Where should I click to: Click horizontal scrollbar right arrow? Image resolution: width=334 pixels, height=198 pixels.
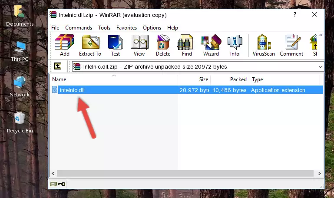pyautogui.click(x=319, y=173)
